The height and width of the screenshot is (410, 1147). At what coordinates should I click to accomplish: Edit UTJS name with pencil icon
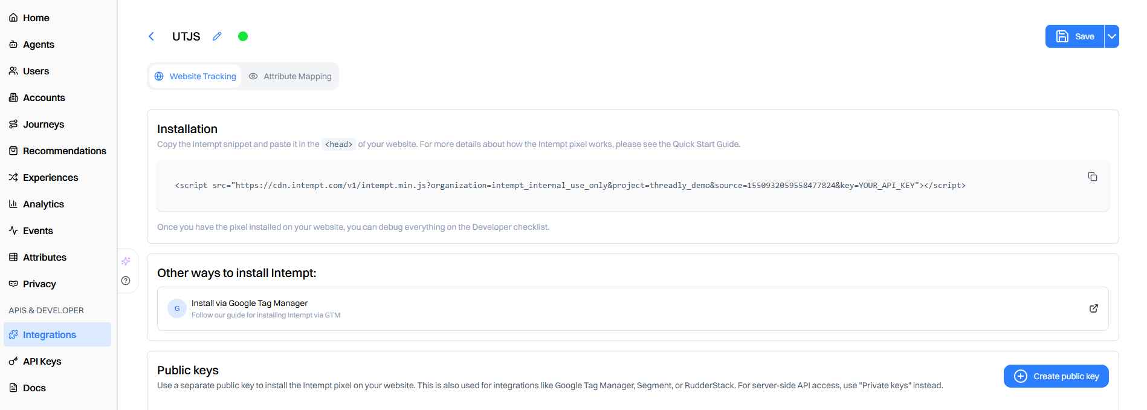(x=217, y=36)
